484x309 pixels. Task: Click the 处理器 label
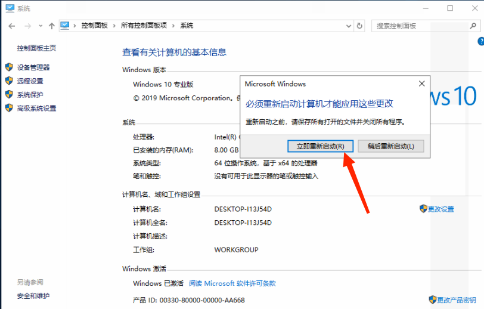(144, 137)
